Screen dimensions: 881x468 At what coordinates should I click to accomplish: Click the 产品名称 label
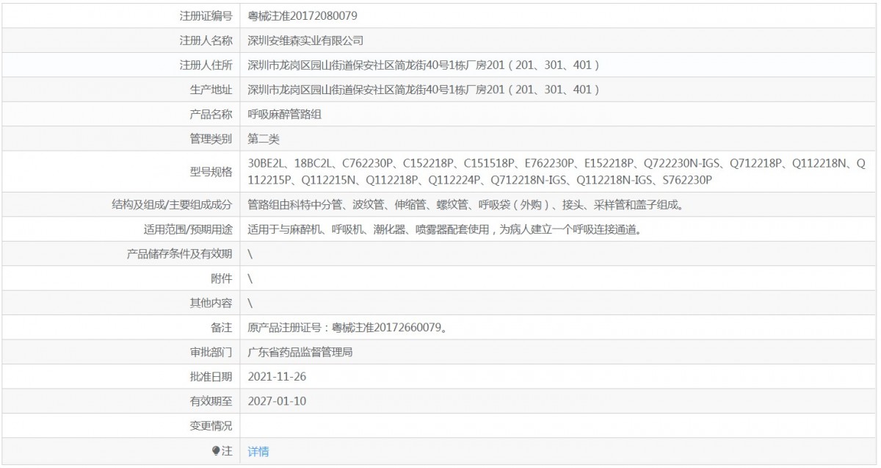(x=211, y=114)
